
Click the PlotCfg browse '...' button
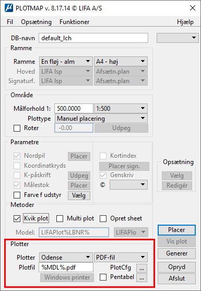[x=142, y=268]
